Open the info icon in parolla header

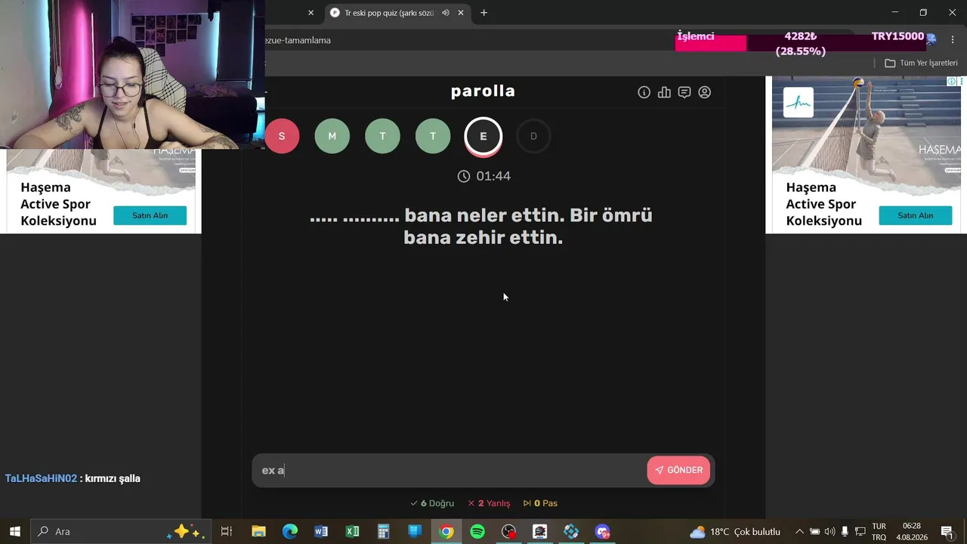(644, 92)
